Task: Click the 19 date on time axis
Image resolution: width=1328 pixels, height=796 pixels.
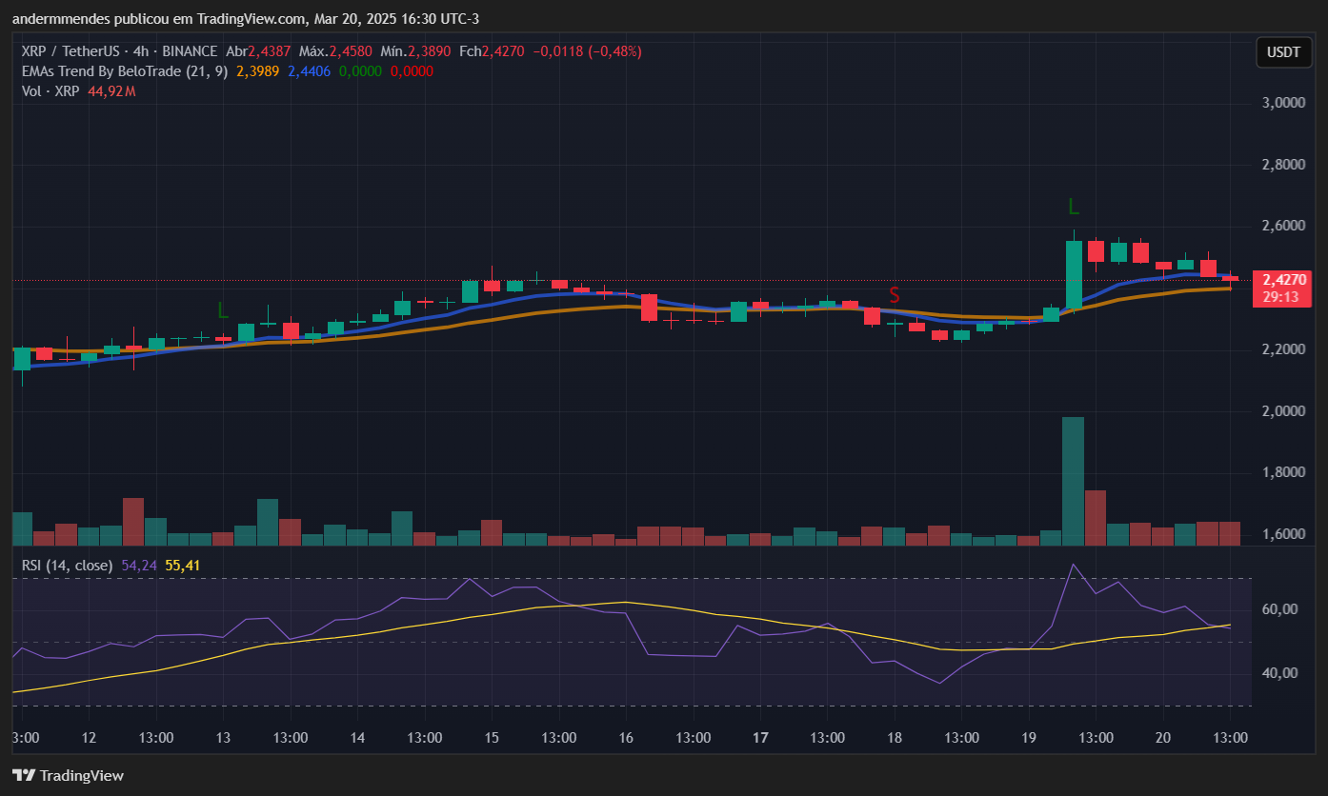Action: tap(1029, 738)
